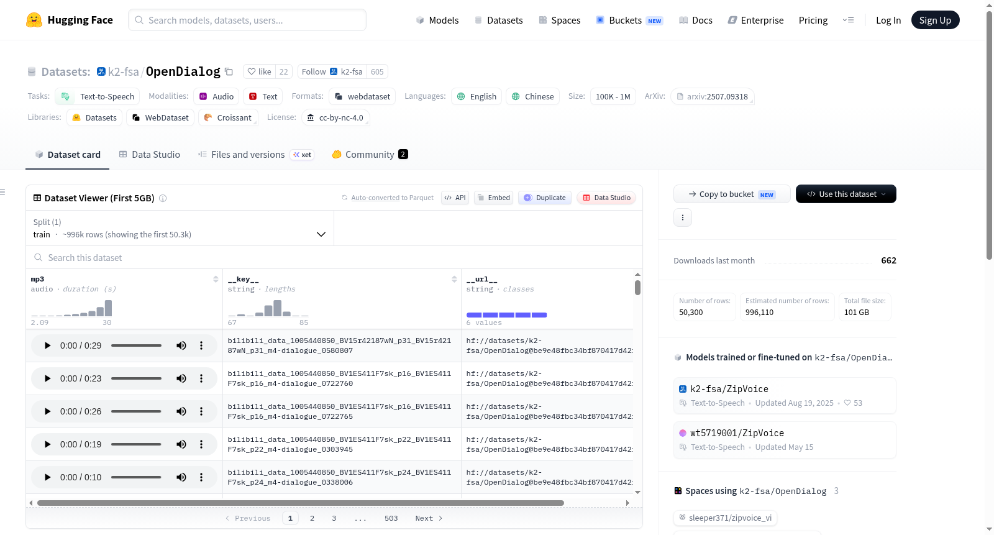This screenshot has height=535, width=994.
Task: Expand the navigation more-menu icon
Action: pos(848,20)
